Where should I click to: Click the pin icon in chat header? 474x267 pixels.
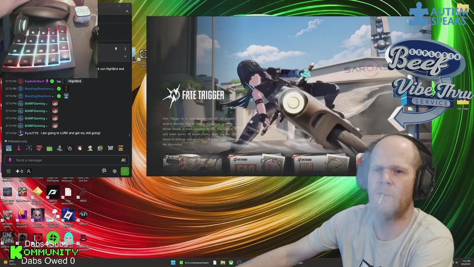tap(116, 49)
